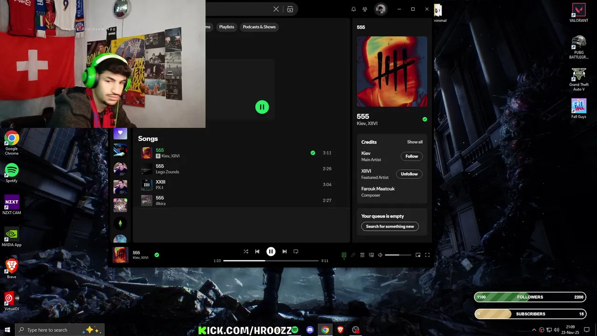This screenshot has height=336, width=597.
Task: Follow Kiev main artist
Action: [412, 156]
